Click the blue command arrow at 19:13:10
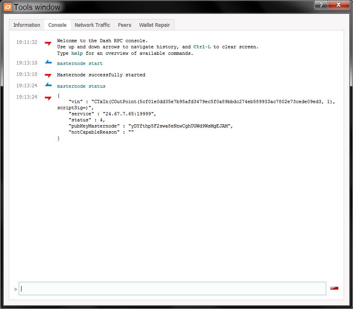This screenshot has width=353, height=309. coord(48,62)
